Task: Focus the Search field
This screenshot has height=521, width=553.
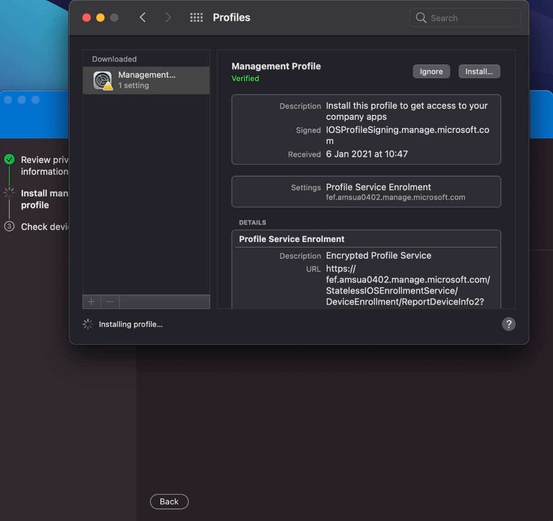Action: coord(465,18)
